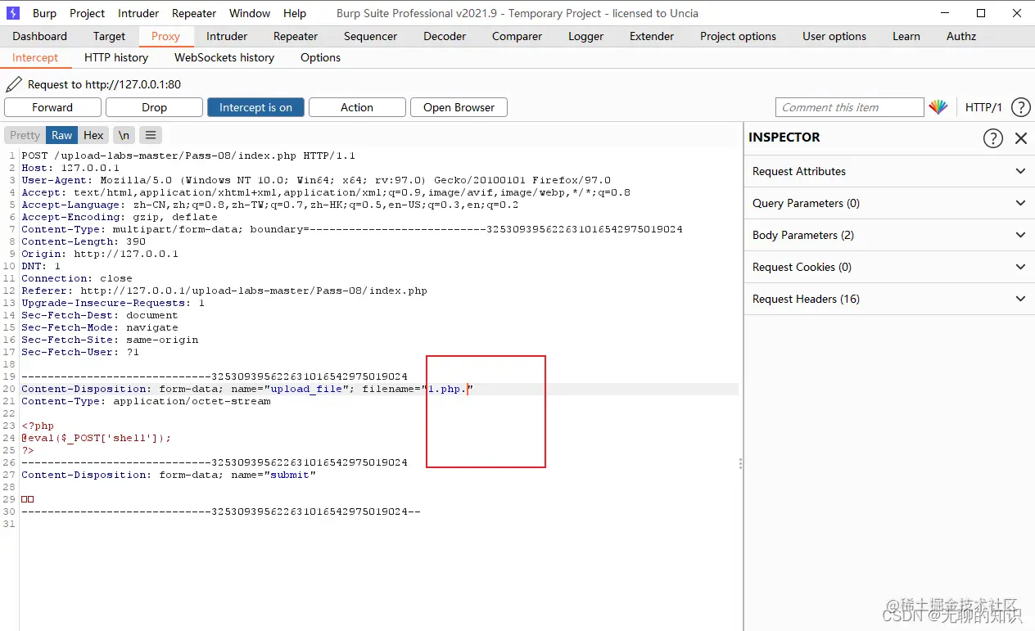Switch to Target tab
Viewport: 1035px width, 631px height.
coord(109,36)
